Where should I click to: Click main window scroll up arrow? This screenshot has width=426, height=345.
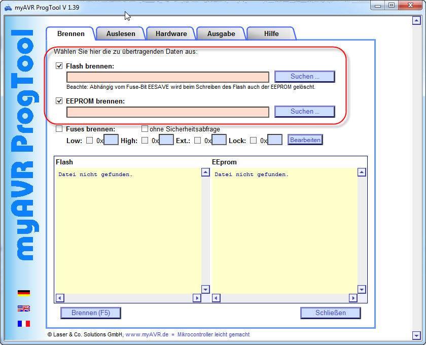[x=416, y=20]
